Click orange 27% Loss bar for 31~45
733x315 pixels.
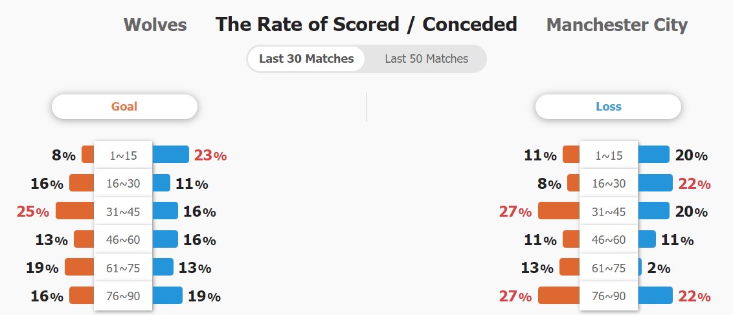559,211
